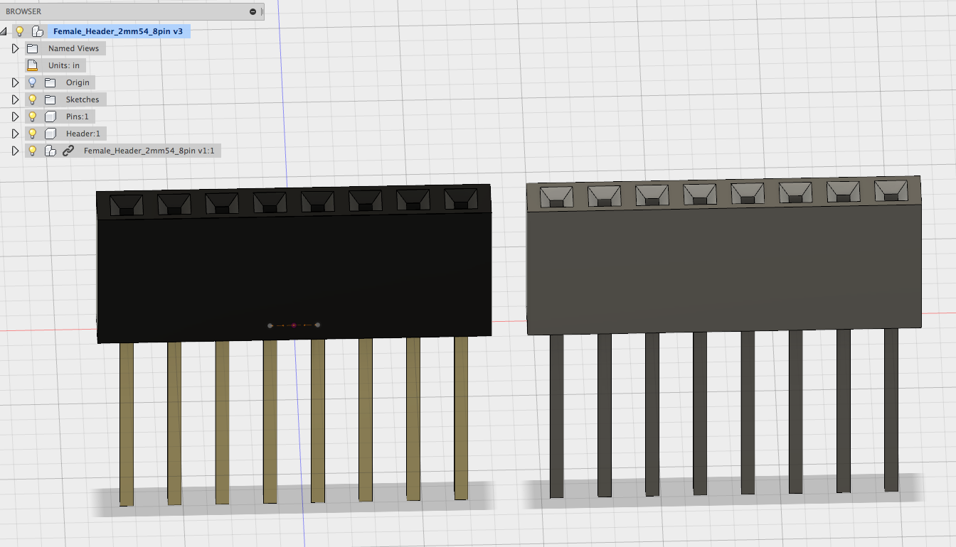The width and height of the screenshot is (956, 547).
Task: Click the link icon on Female_Header_2mm54_8pin v1:1
Action: pos(68,150)
